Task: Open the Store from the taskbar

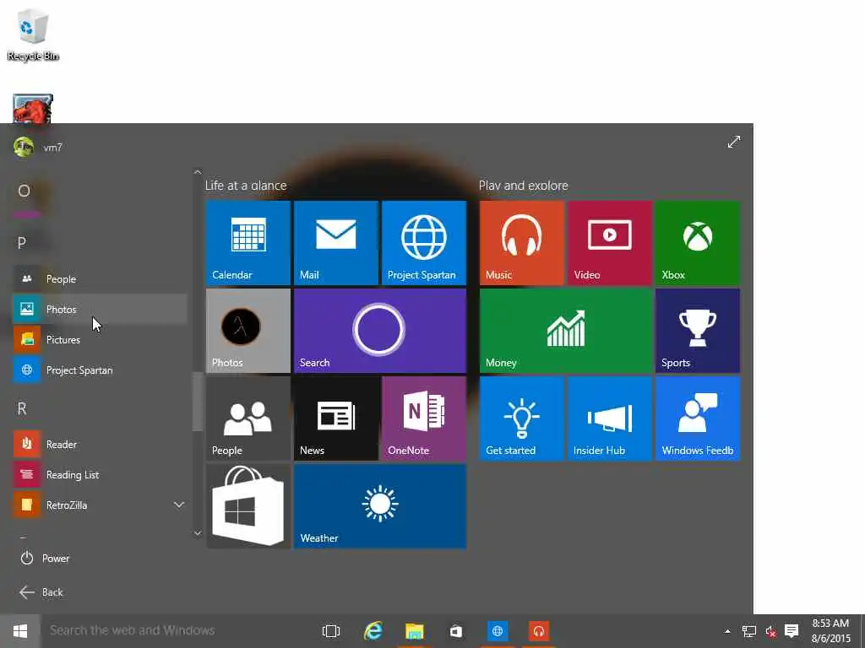Action: tap(455, 631)
